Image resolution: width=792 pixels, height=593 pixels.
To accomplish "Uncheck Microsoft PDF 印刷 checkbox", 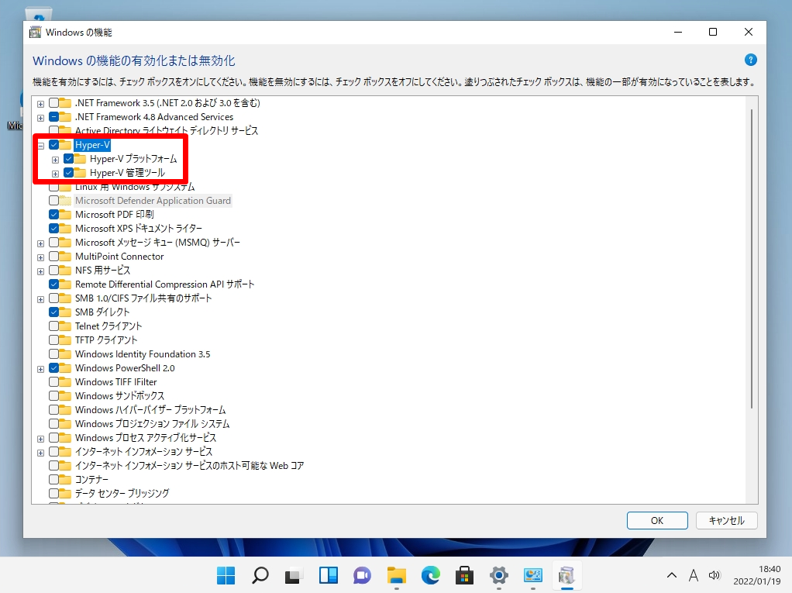I will 53,215.
